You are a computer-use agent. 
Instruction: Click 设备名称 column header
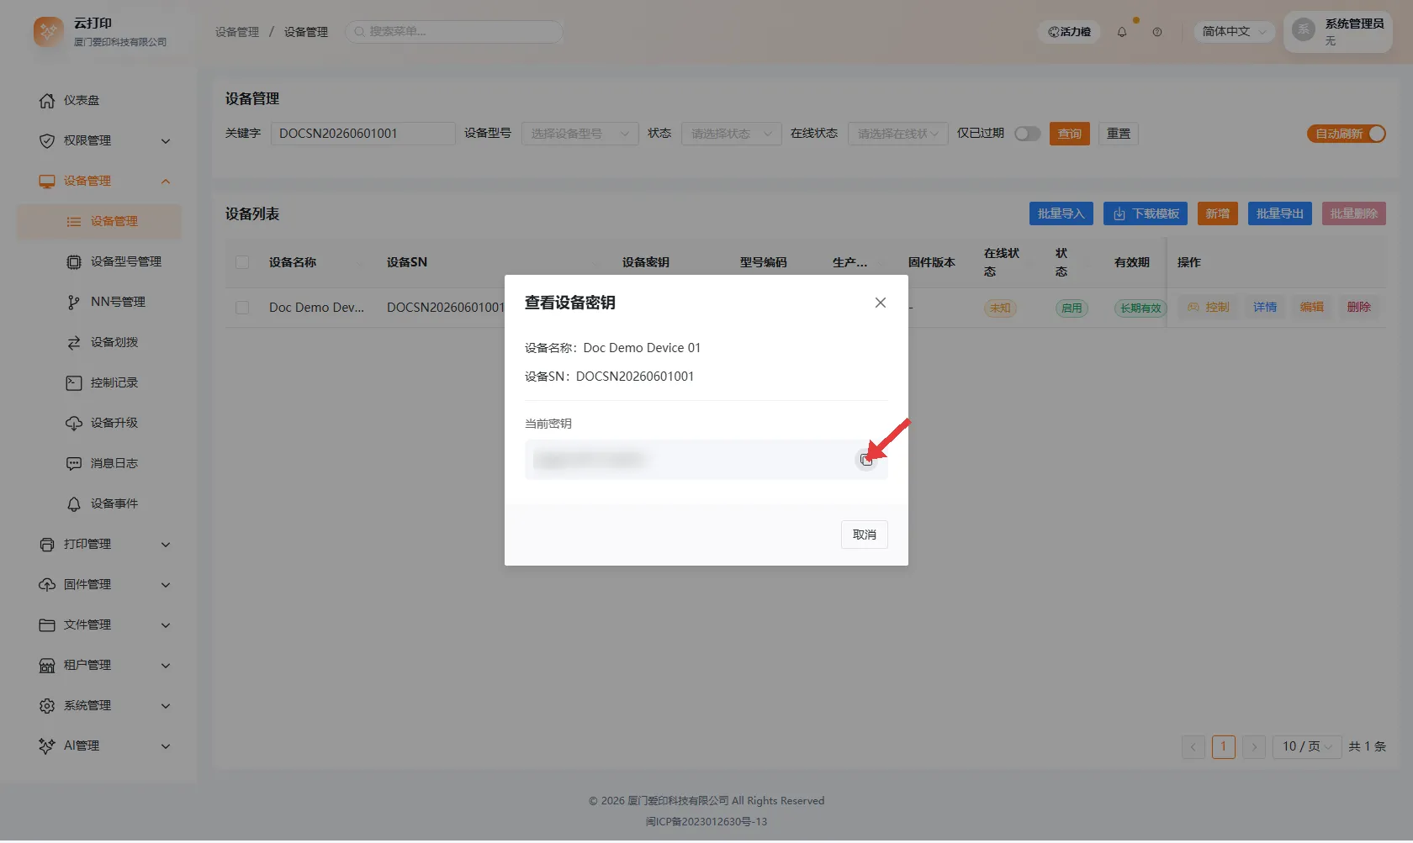tap(293, 262)
